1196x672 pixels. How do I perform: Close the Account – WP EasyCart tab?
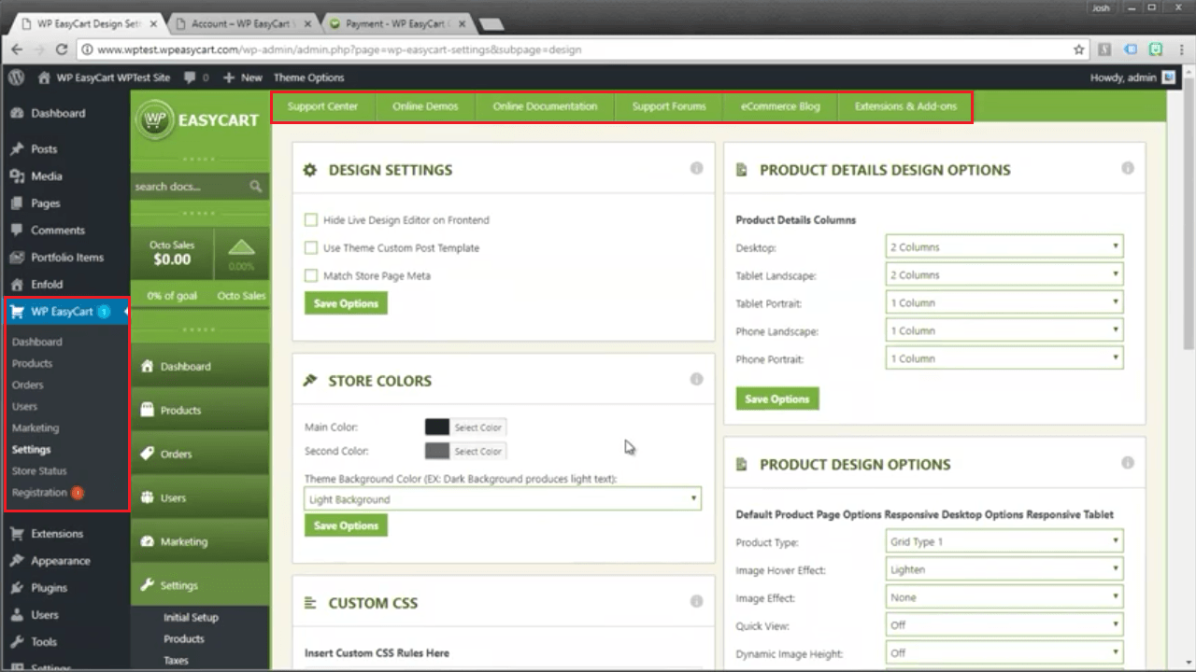point(308,23)
